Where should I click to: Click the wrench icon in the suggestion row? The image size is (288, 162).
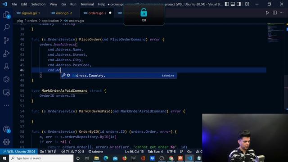coord(63,75)
